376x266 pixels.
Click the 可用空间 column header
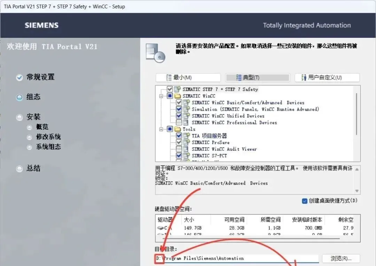point(229,219)
